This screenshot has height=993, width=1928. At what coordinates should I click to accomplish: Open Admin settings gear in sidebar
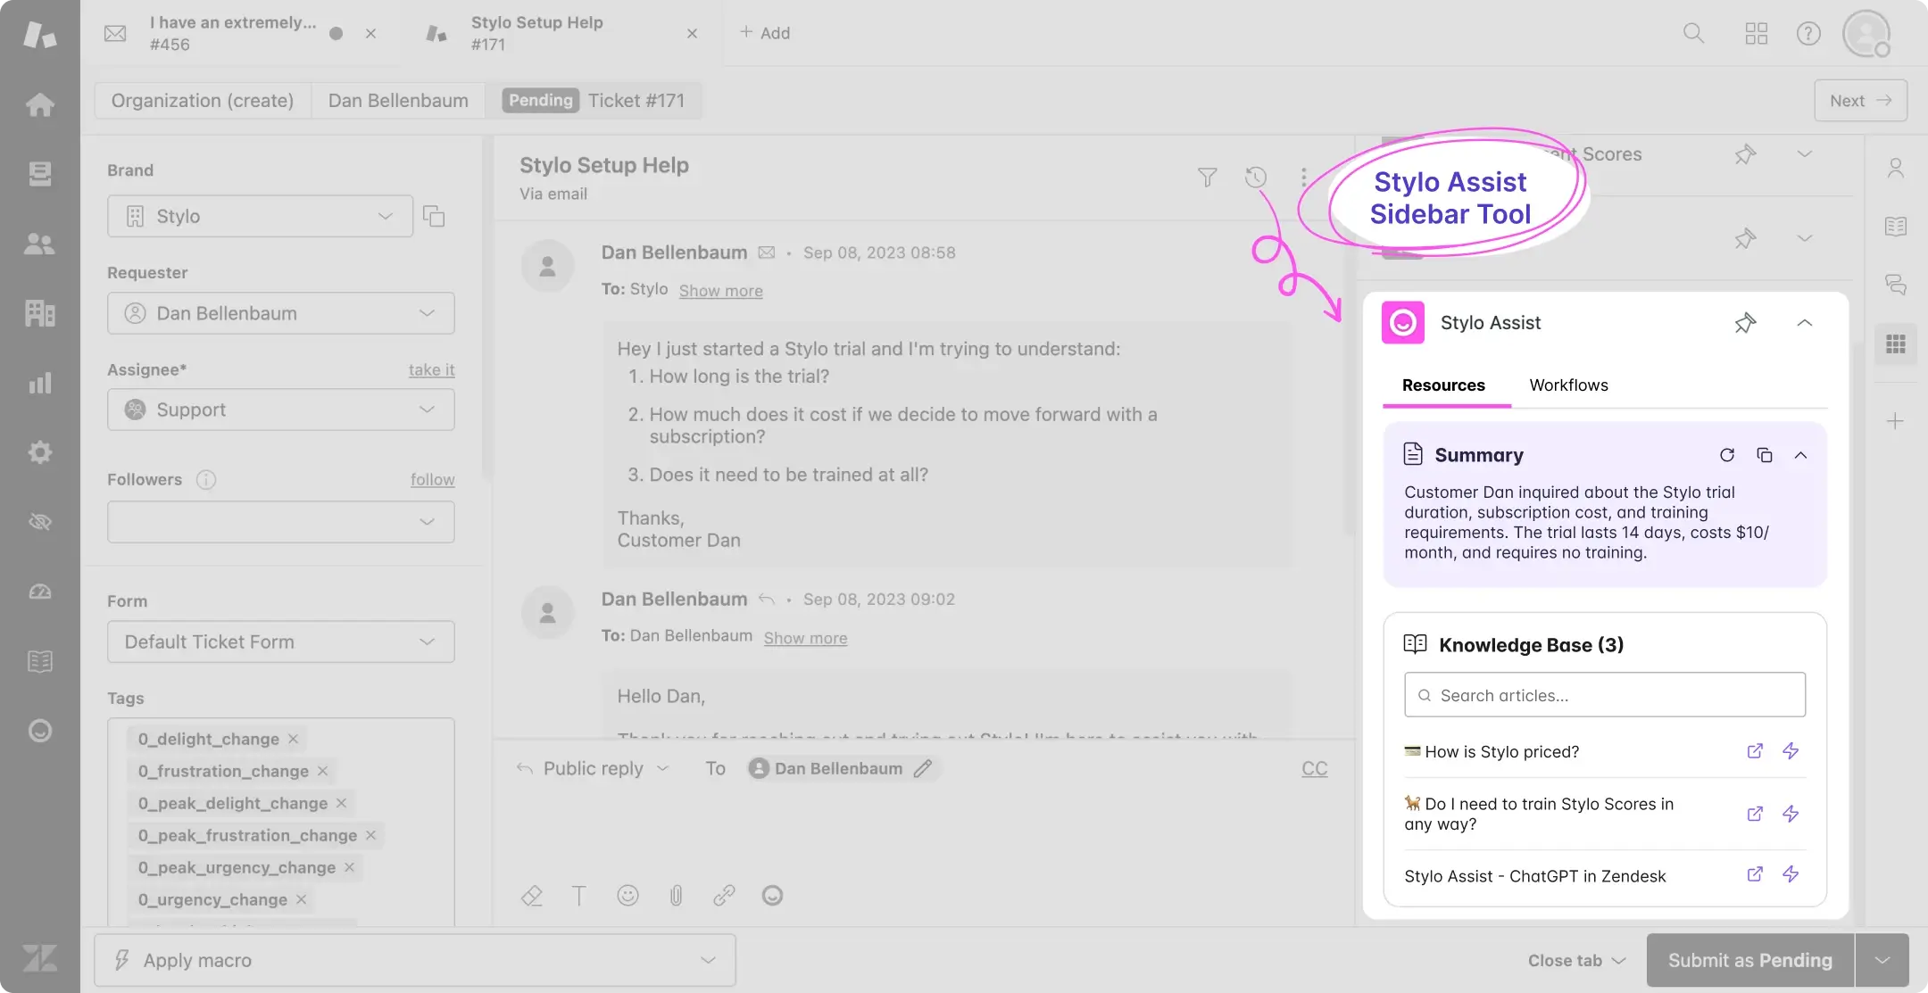point(39,452)
